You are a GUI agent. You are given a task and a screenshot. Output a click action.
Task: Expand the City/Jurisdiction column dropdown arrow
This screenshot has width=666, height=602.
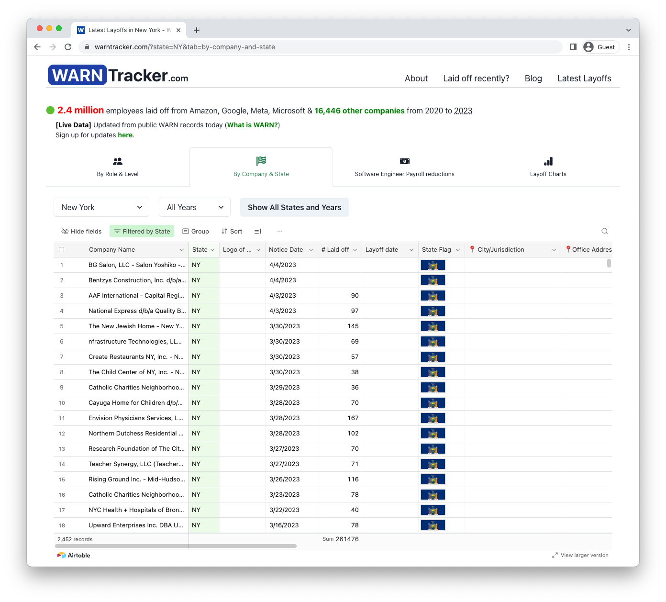(554, 250)
